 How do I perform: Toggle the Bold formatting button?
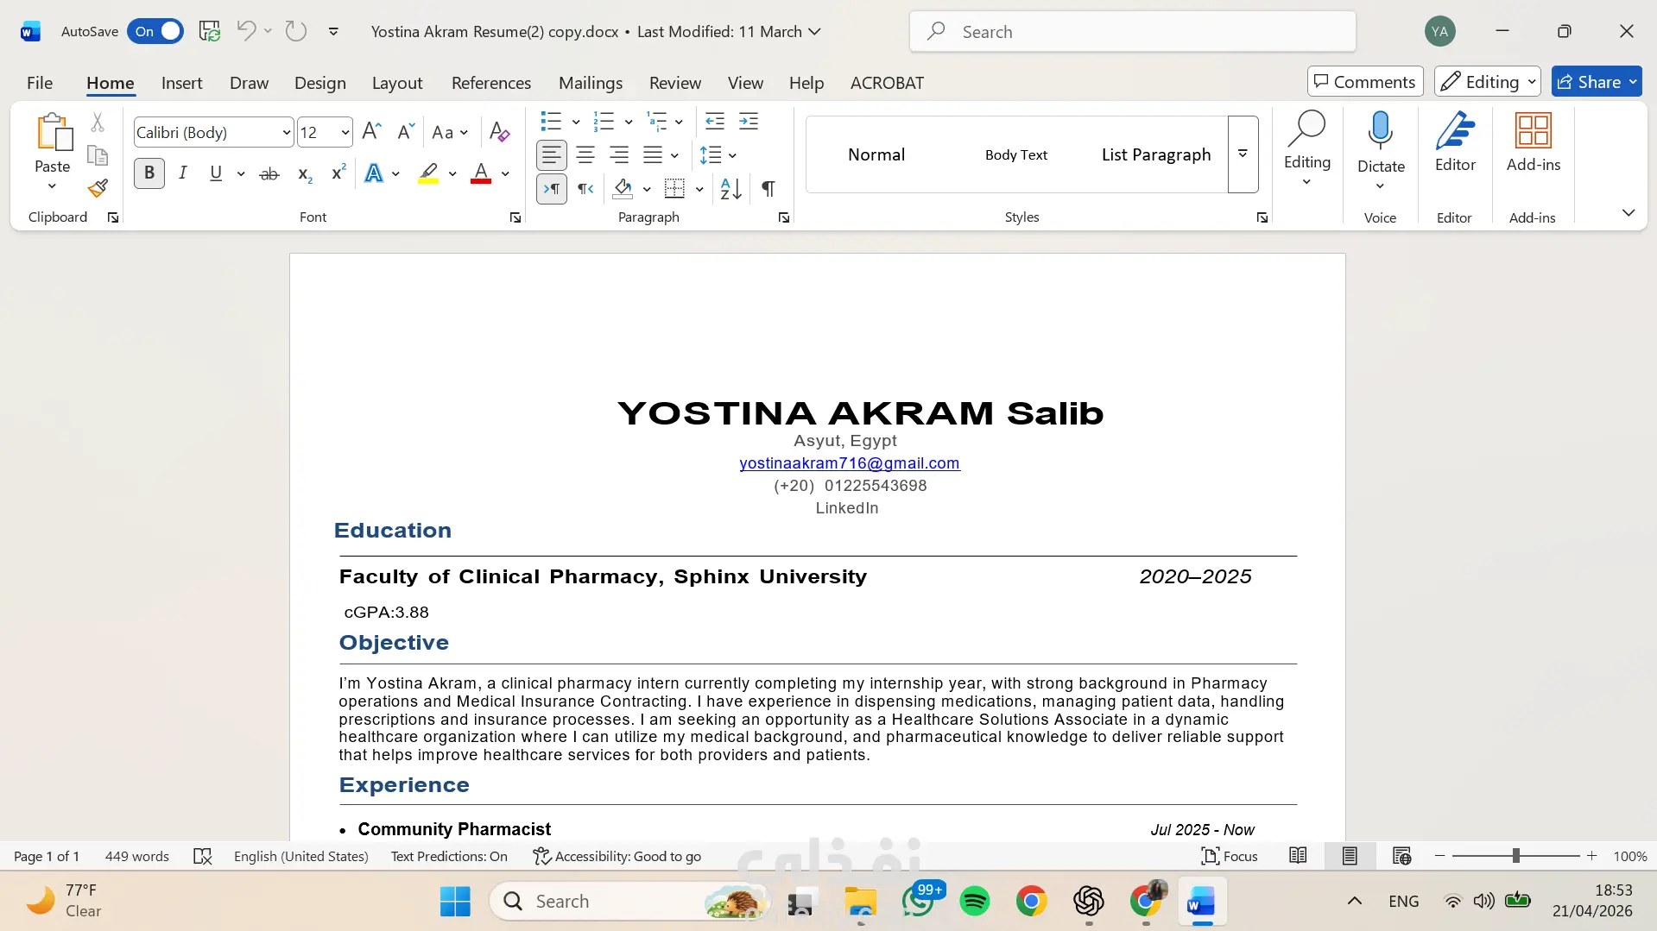tap(149, 173)
